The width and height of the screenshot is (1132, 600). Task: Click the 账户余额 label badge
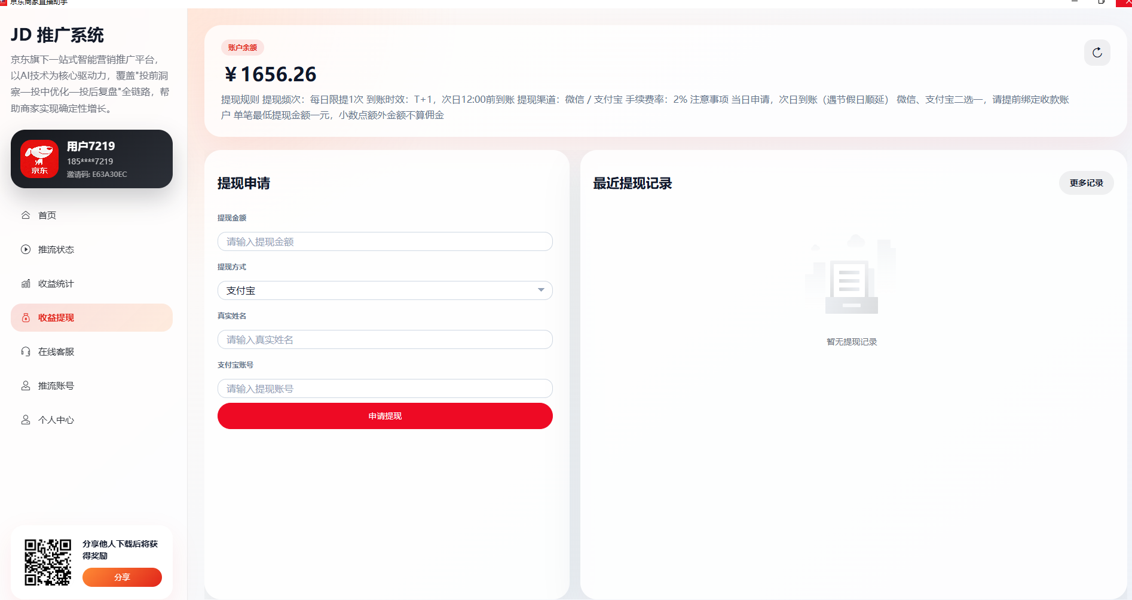(243, 48)
